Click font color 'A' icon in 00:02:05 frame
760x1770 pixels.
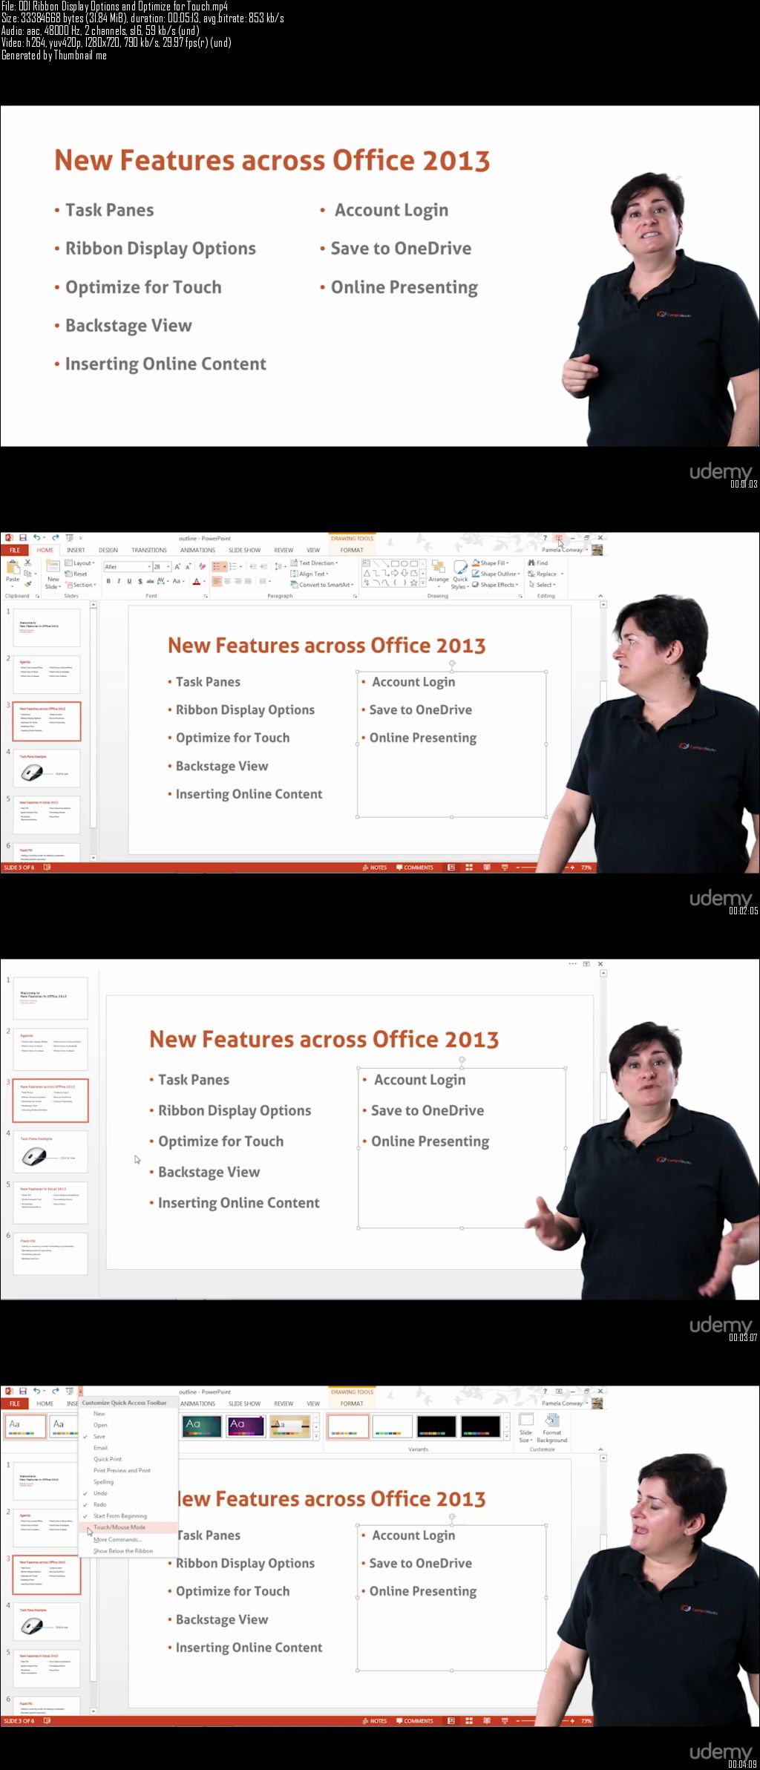pyautogui.click(x=196, y=581)
